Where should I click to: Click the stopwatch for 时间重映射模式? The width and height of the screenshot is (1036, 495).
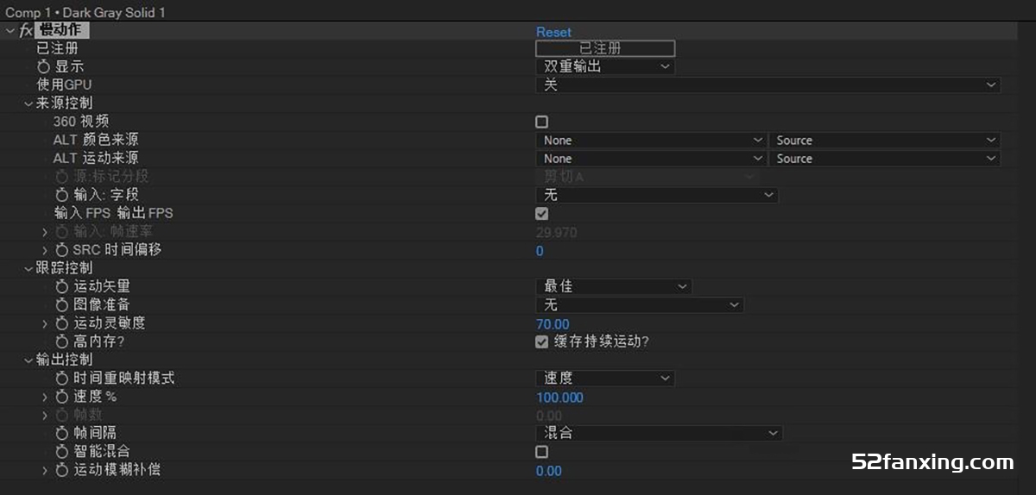61,379
